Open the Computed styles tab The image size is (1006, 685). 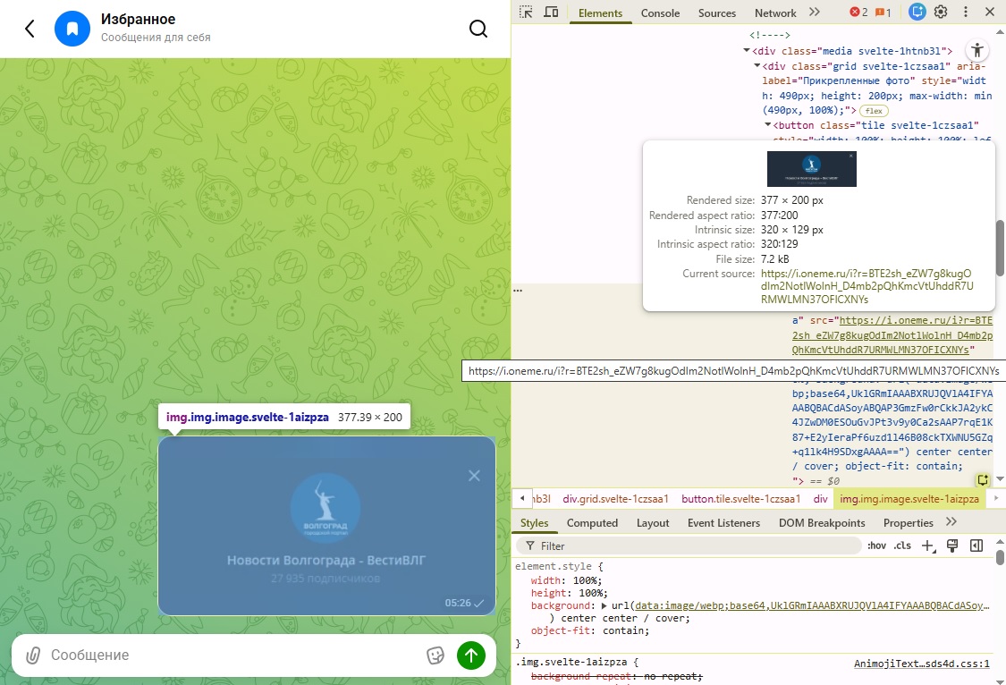point(592,523)
